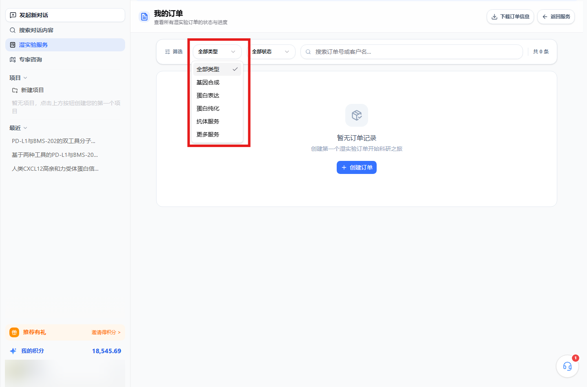Select 全部类型 checked option
The height and width of the screenshot is (387, 587).
(217, 69)
